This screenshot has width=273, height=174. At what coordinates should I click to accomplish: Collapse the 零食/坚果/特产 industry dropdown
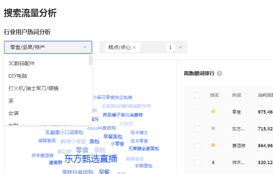tap(85, 47)
